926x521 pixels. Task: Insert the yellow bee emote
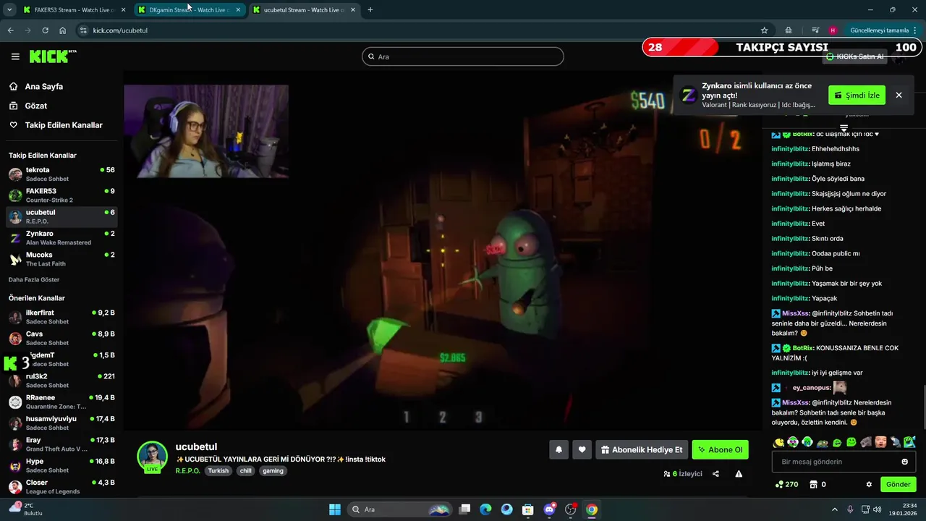point(778,442)
